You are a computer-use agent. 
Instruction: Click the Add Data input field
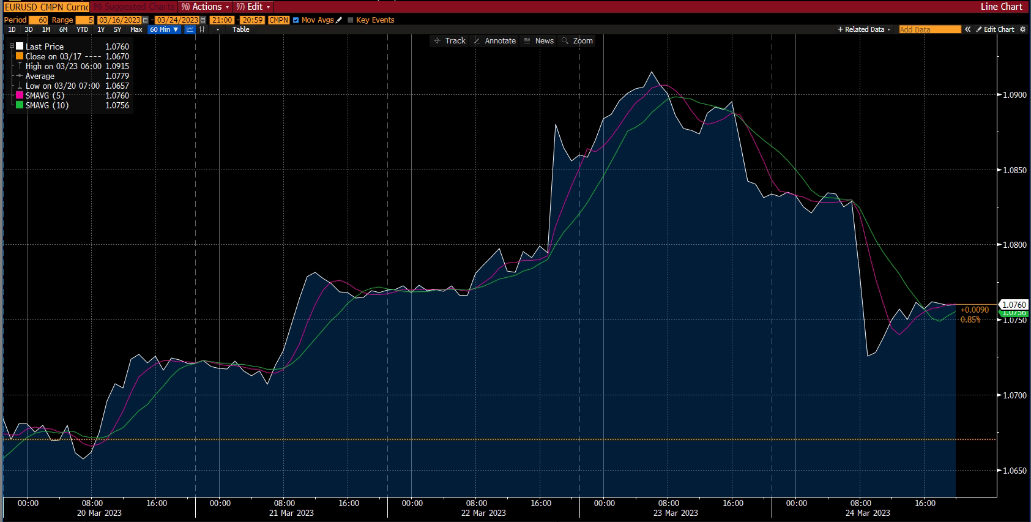[x=929, y=29]
